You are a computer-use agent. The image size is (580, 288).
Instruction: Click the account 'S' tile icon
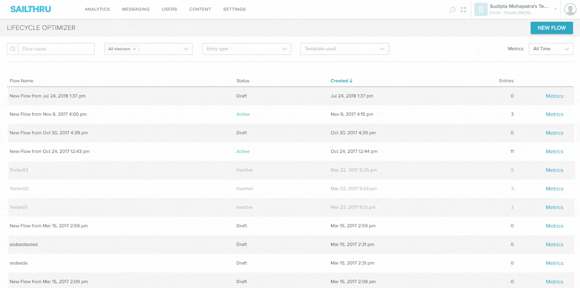(480, 9)
